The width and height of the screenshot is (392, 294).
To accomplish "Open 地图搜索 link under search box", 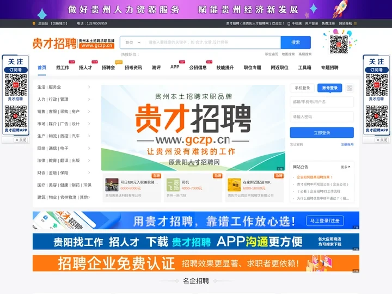I will pos(288,54).
